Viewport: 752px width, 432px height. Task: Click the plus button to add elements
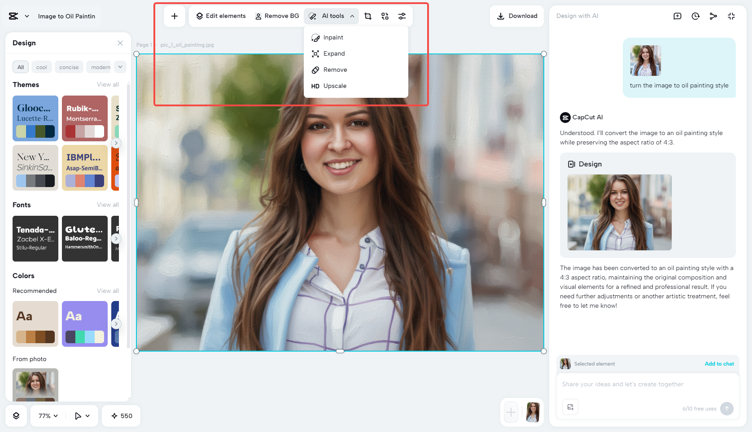click(x=174, y=16)
